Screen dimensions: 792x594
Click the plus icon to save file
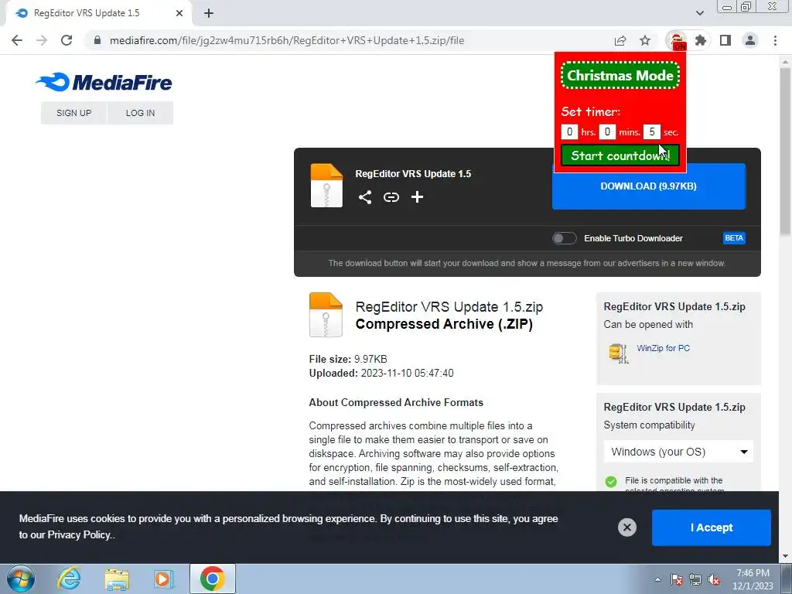[x=417, y=197]
